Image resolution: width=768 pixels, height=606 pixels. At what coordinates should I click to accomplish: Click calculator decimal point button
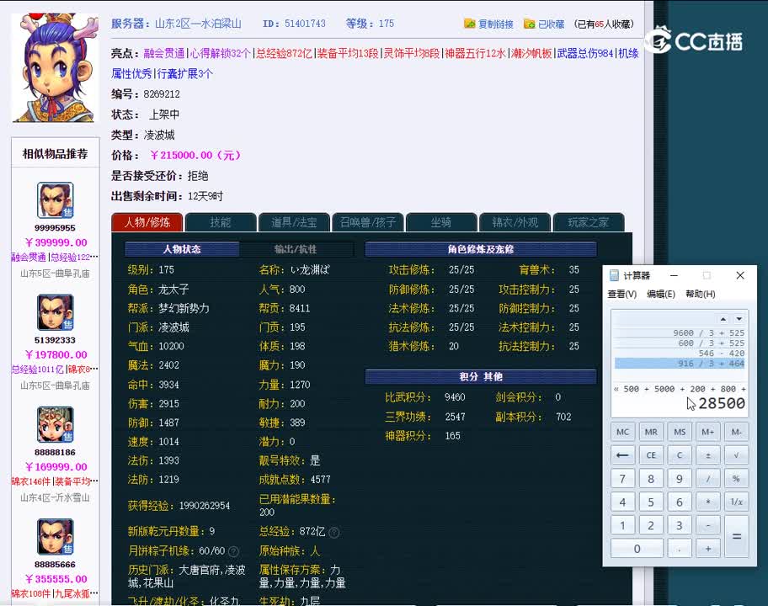[680, 549]
